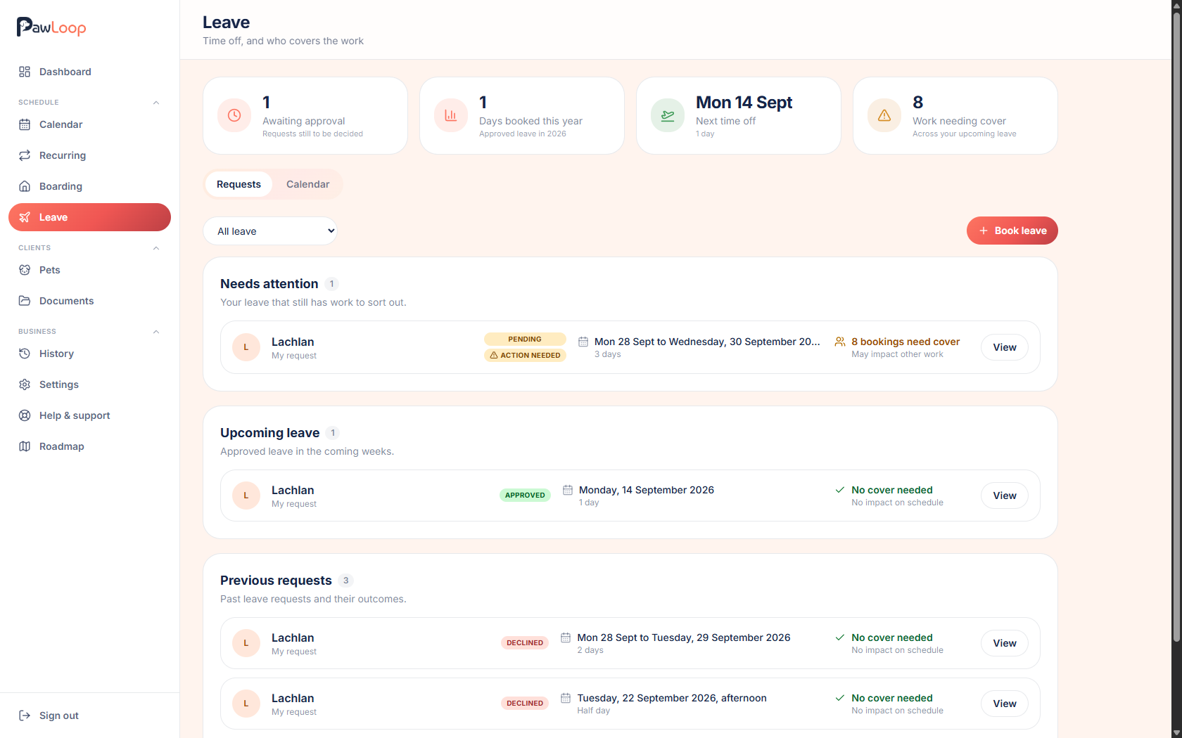This screenshot has width=1182, height=738.
Task: Open Help & support lifebuoy icon
Action: (25, 415)
